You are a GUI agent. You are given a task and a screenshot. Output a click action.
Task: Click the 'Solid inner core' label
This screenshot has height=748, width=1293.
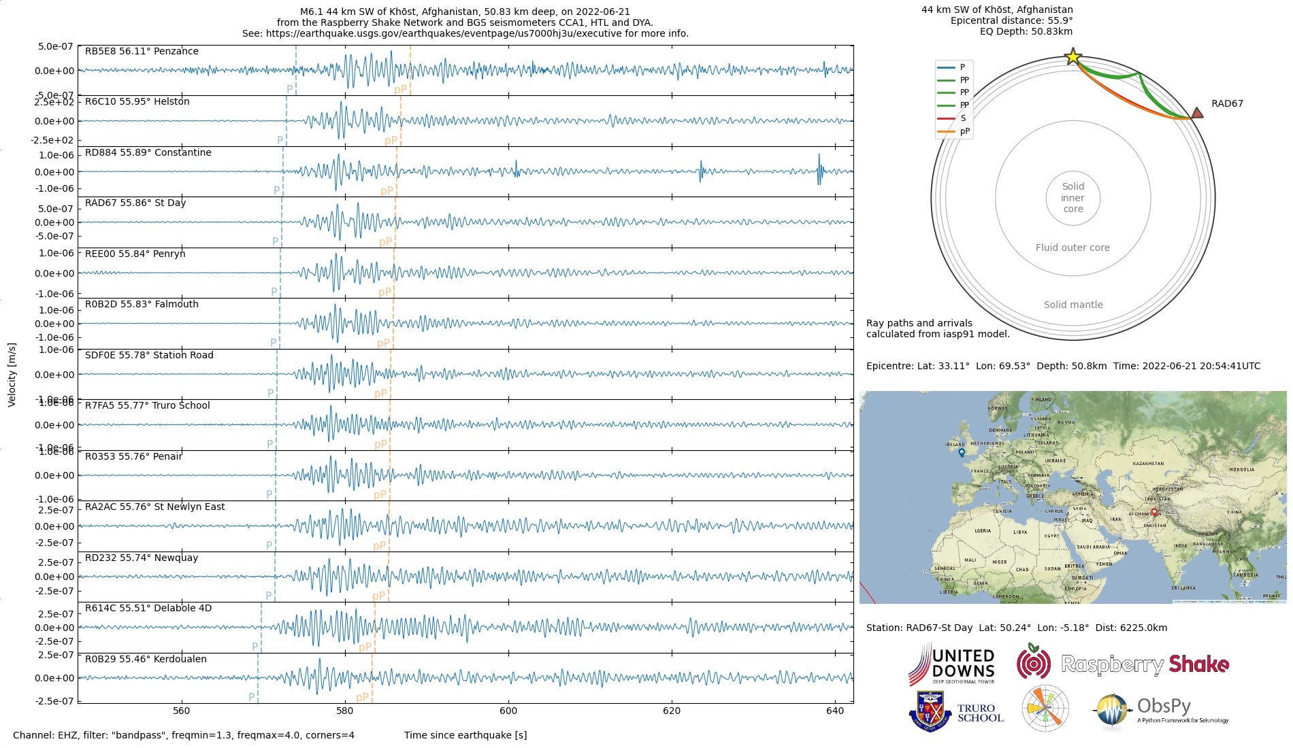(x=1073, y=198)
